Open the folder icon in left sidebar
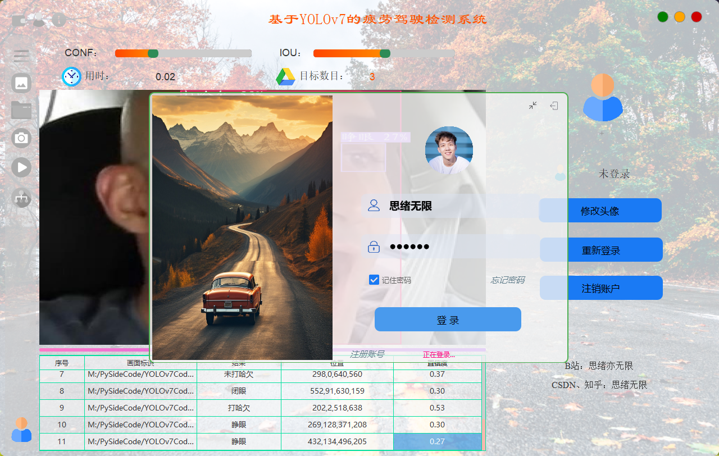The height and width of the screenshot is (456, 719). (21, 110)
